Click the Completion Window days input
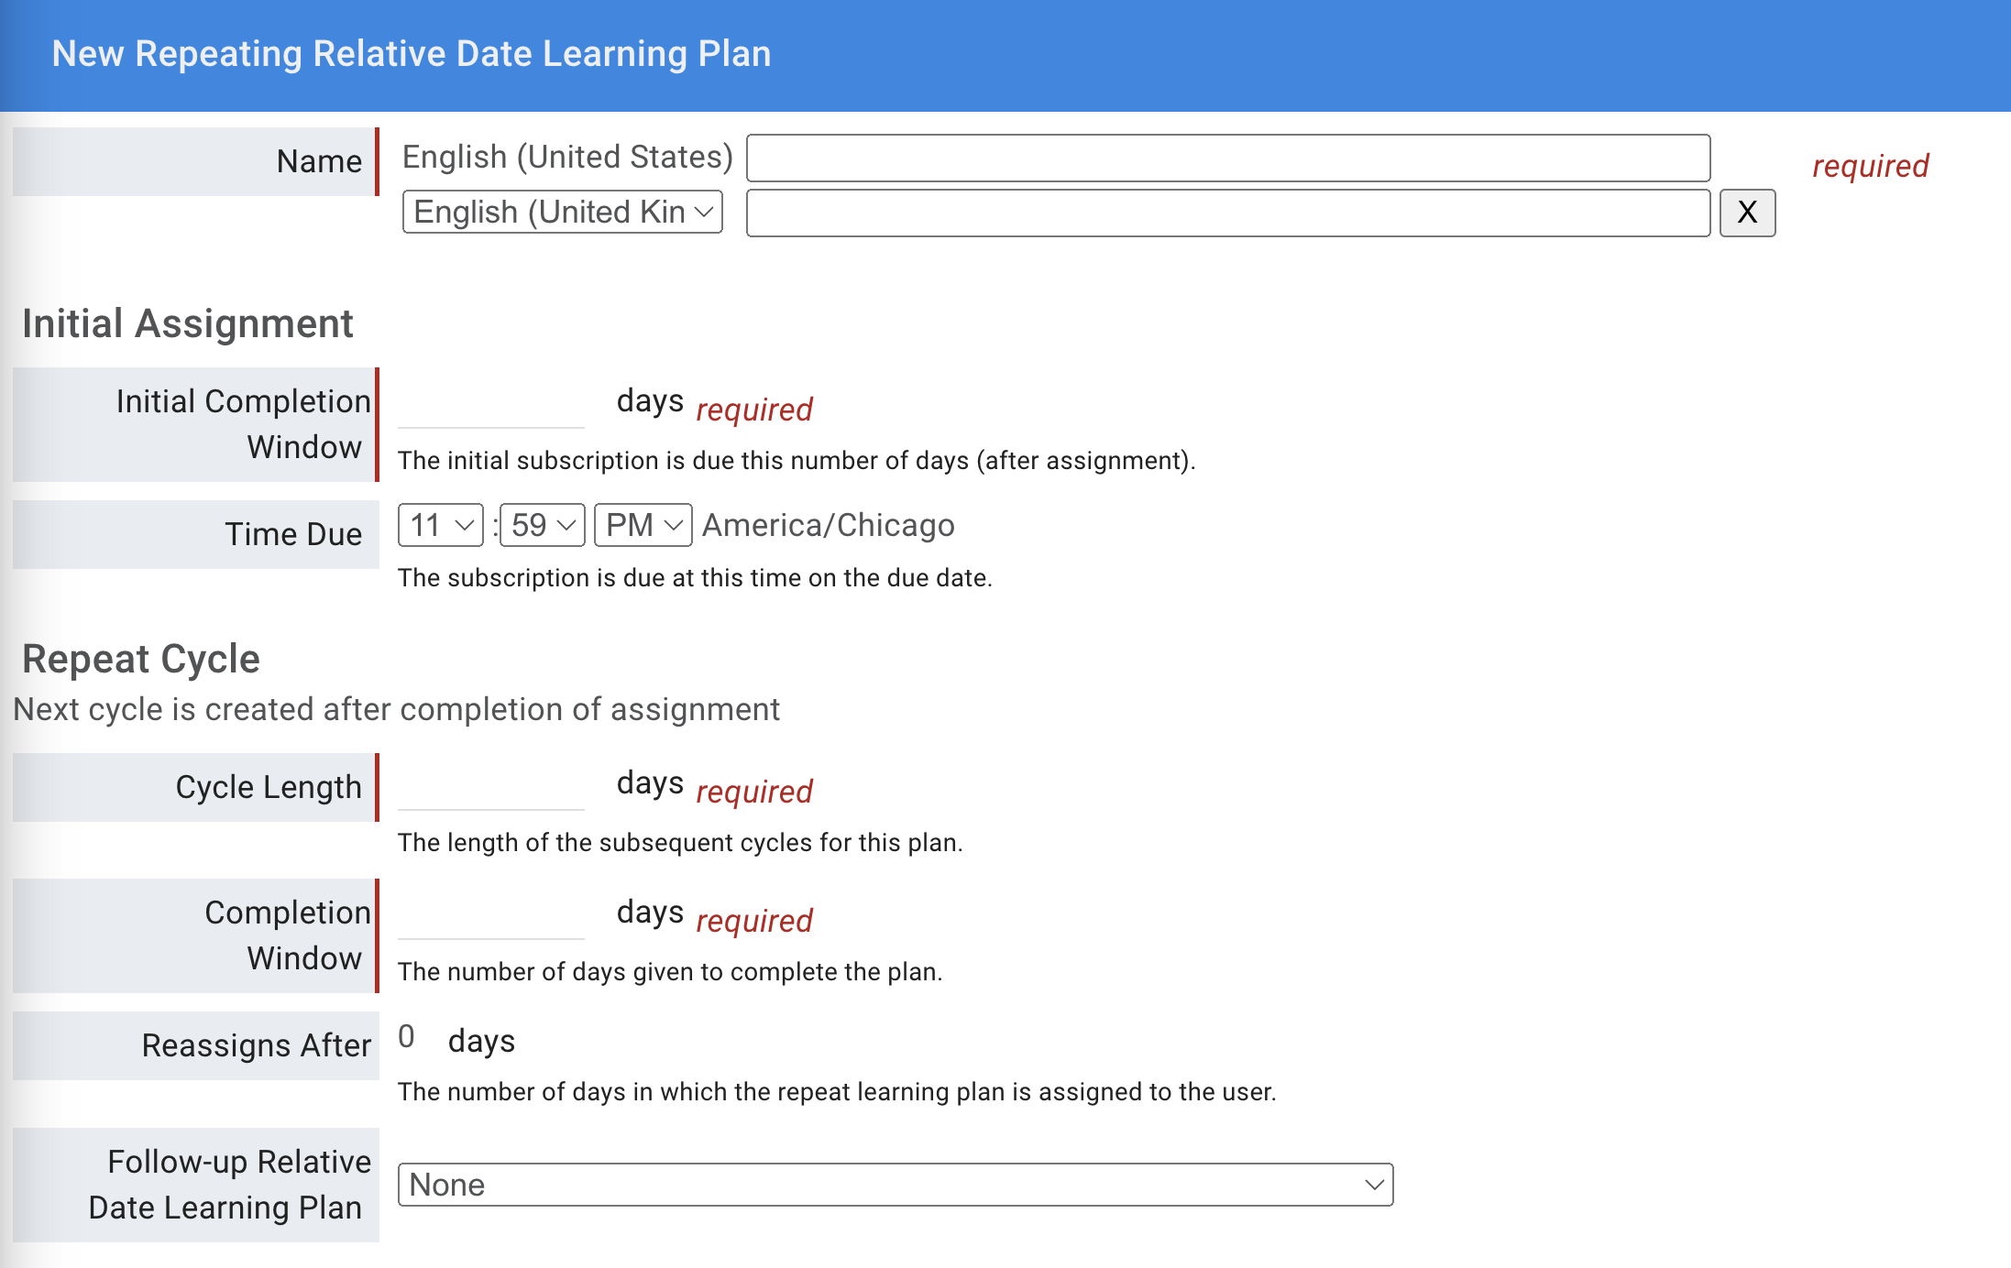2011x1268 pixels. [491, 918]
